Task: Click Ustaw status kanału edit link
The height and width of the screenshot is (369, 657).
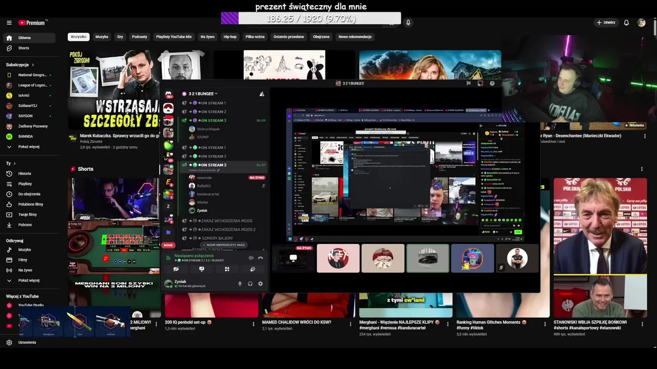Action: coord(205,170)
